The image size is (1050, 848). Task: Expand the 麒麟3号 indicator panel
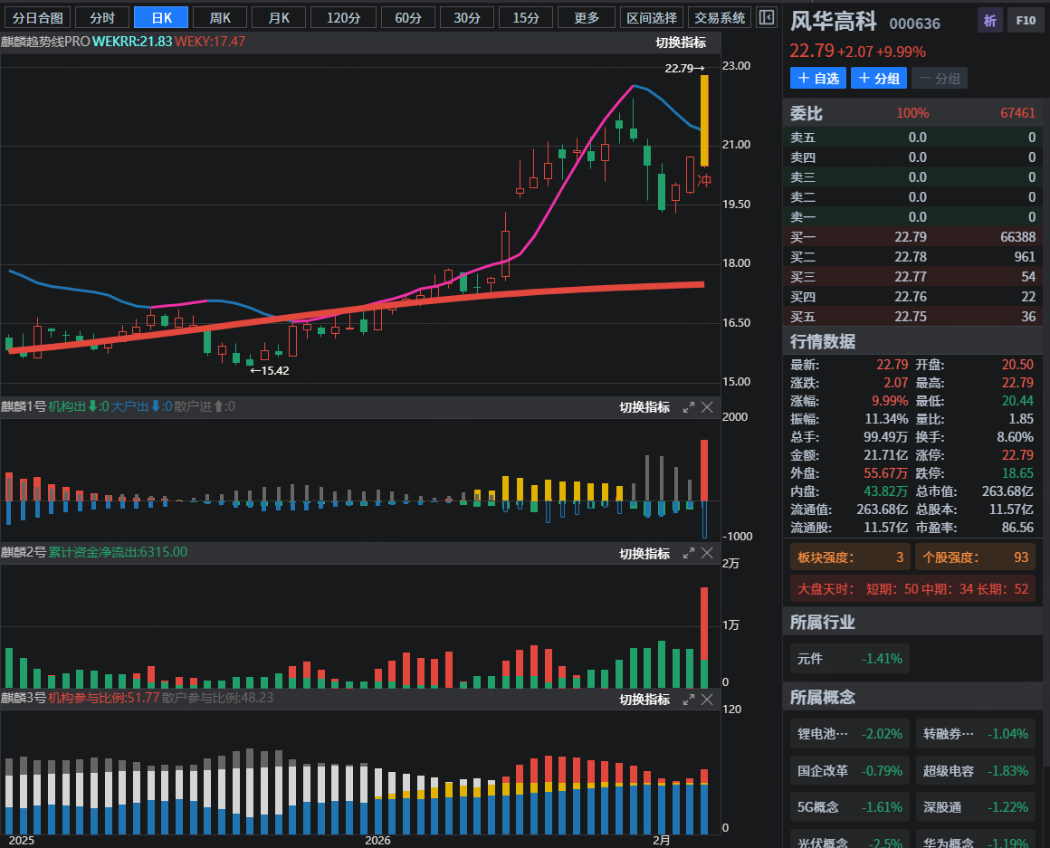click(x=689, y=699)
